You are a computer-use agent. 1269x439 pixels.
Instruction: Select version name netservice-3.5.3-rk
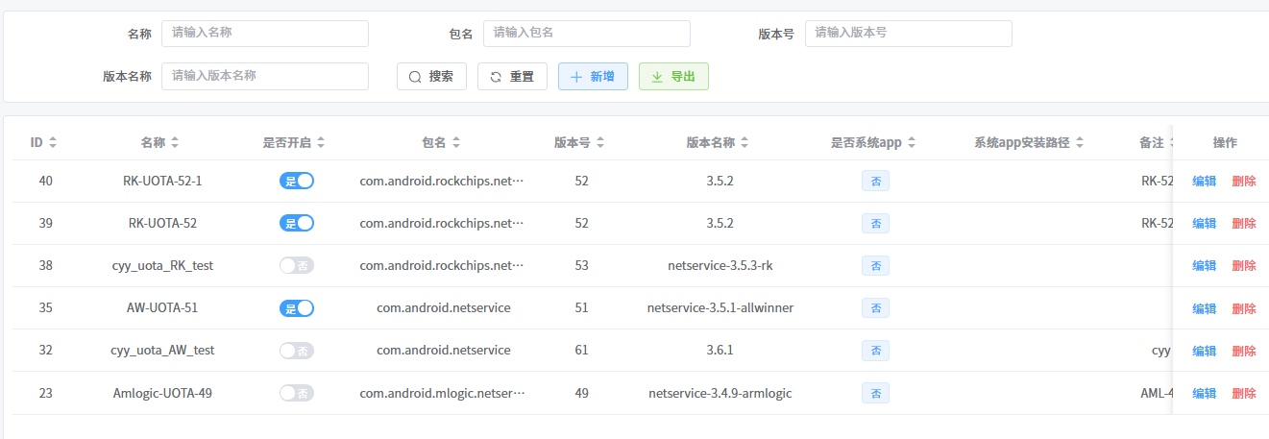pyautogui.click(x=720, y=265)
